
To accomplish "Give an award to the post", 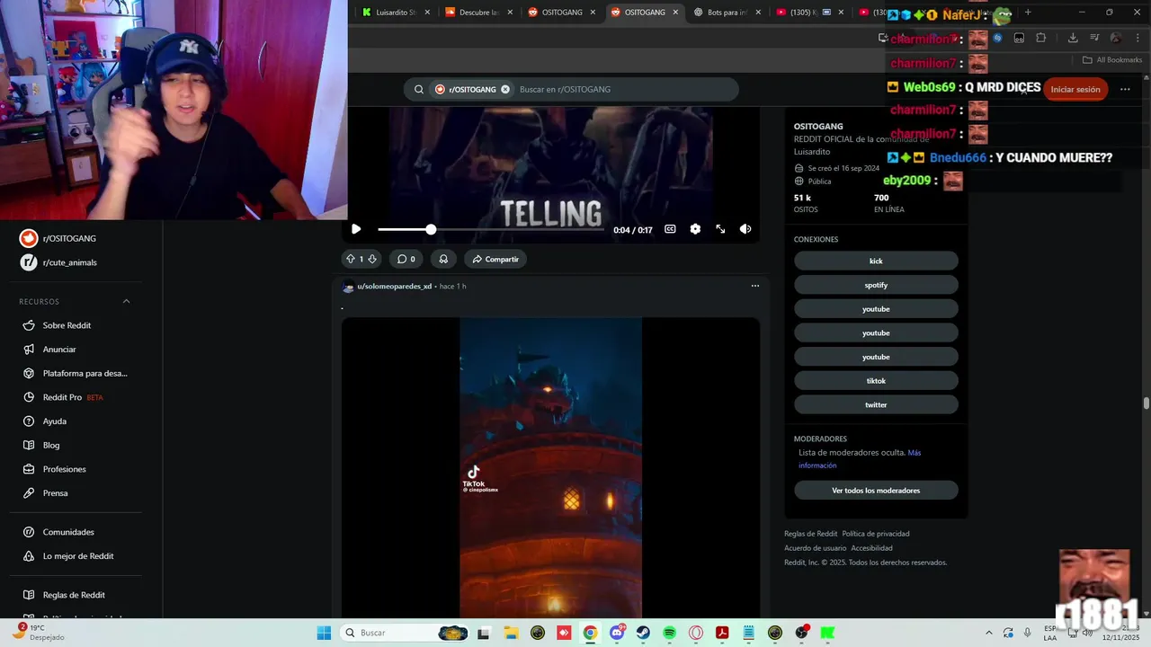I will pyautogui.click(x=443, y=259).
